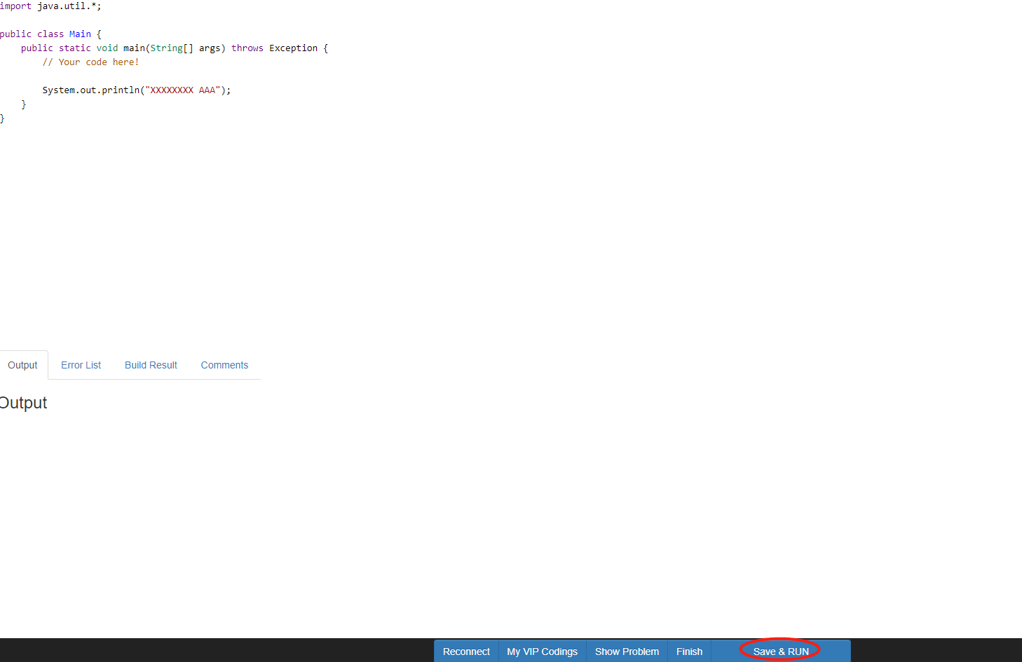
Task: Click the Output heading text
Action: coord(23,403)
